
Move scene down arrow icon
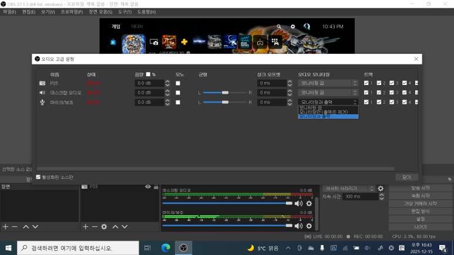tap(35, 227)
